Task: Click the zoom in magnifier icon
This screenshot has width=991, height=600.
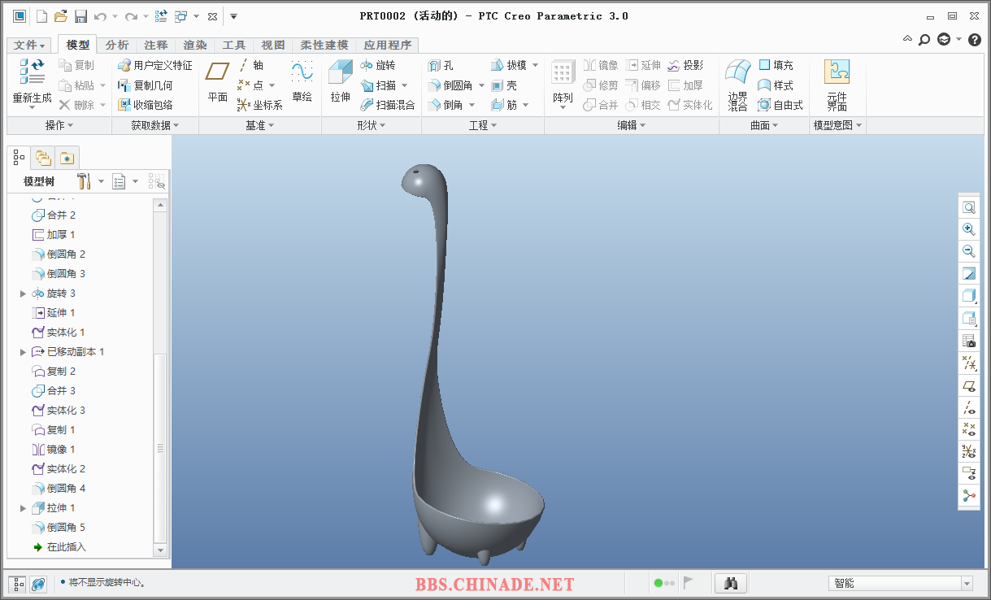Action: click(968, 229)
